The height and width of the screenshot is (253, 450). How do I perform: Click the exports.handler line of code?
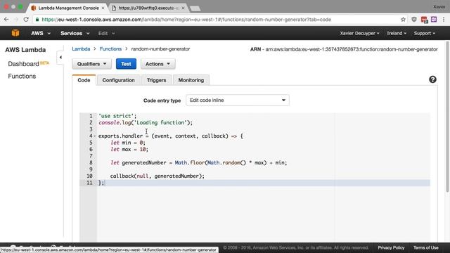point(171,136)
